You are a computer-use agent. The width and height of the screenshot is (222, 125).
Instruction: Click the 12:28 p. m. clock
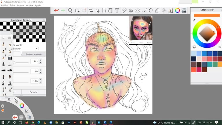click(x=208, y=122)
